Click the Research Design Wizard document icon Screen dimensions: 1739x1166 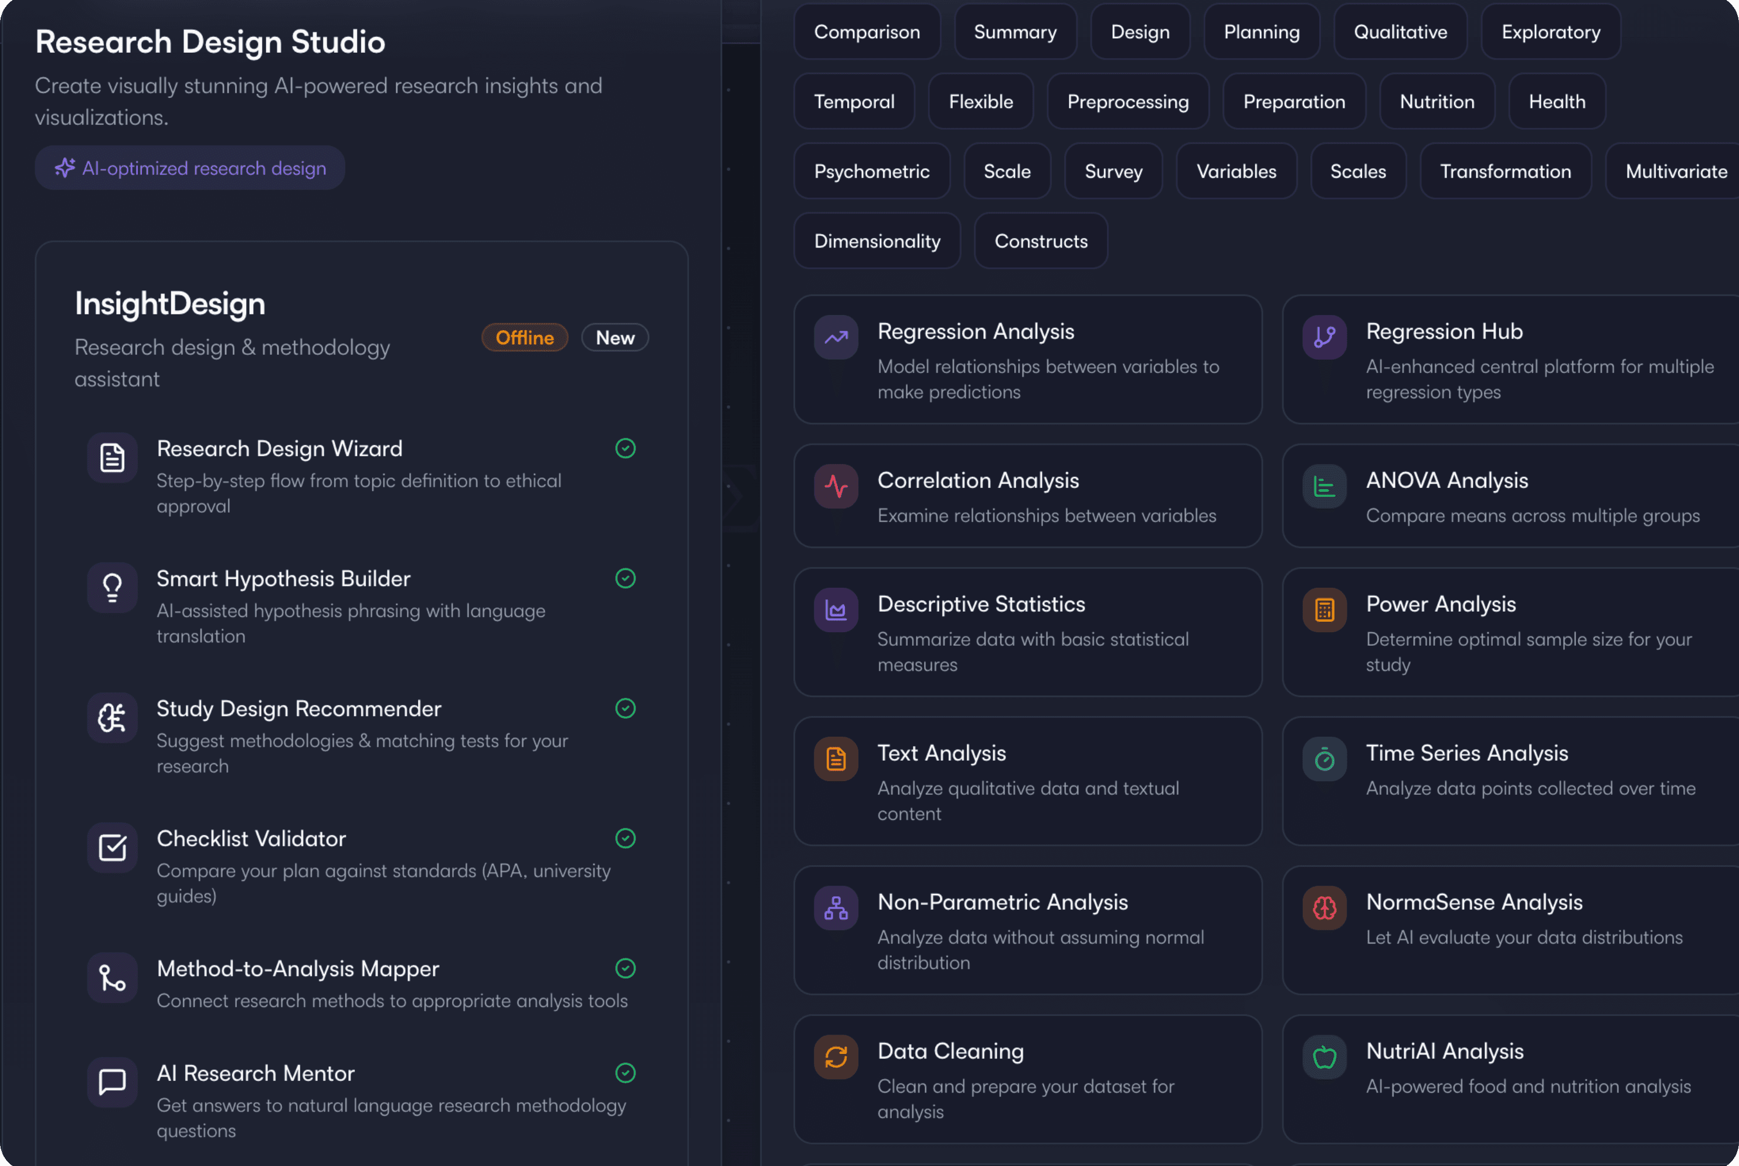[x=112, y=458]
